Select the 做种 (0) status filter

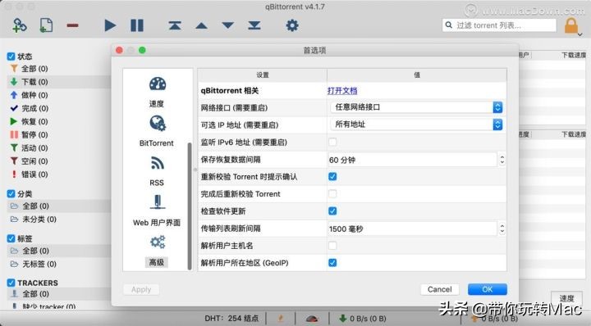tap(34, 95)
